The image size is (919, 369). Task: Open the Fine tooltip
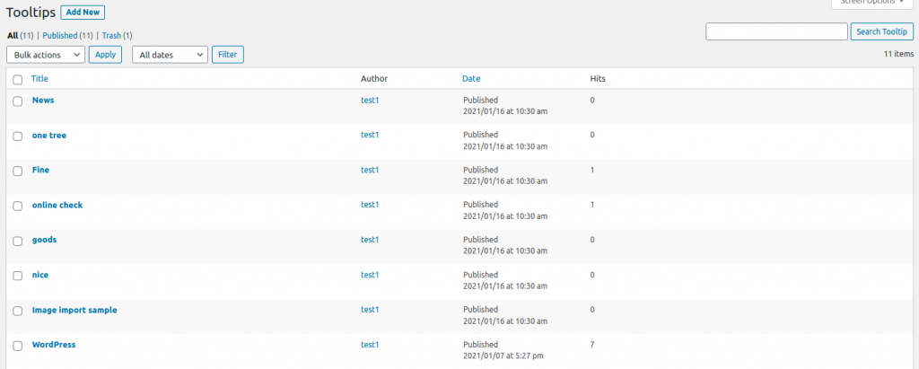tap(40, 170)
